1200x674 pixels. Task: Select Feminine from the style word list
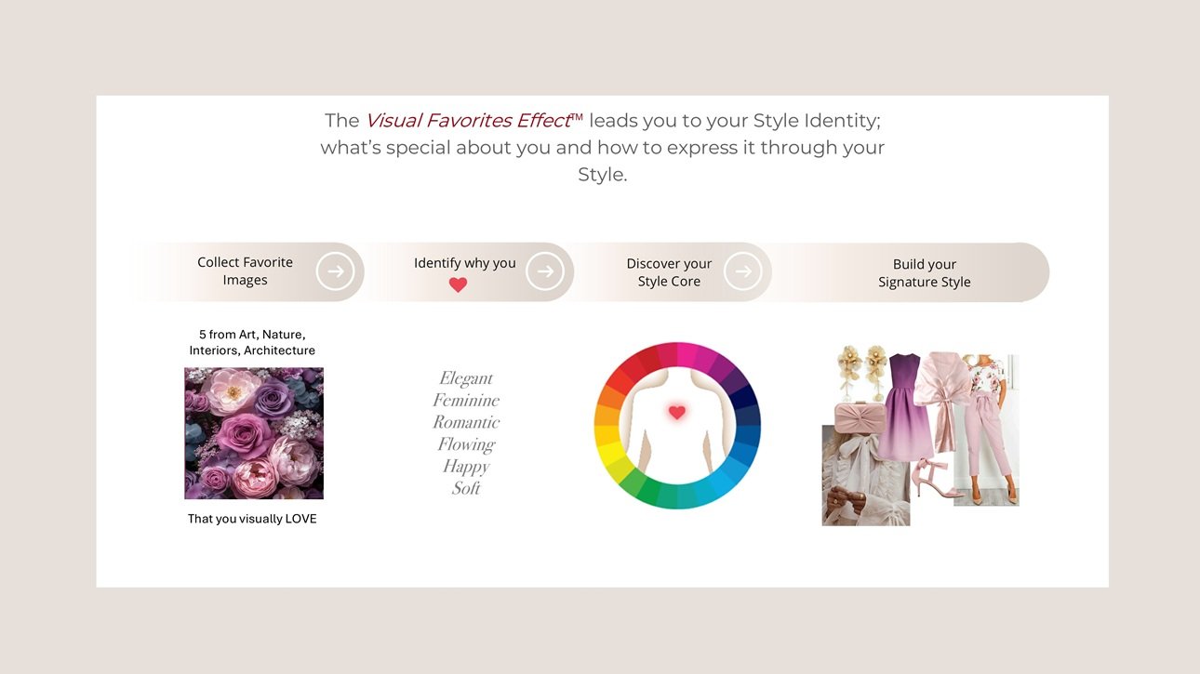tap(465, 400)
